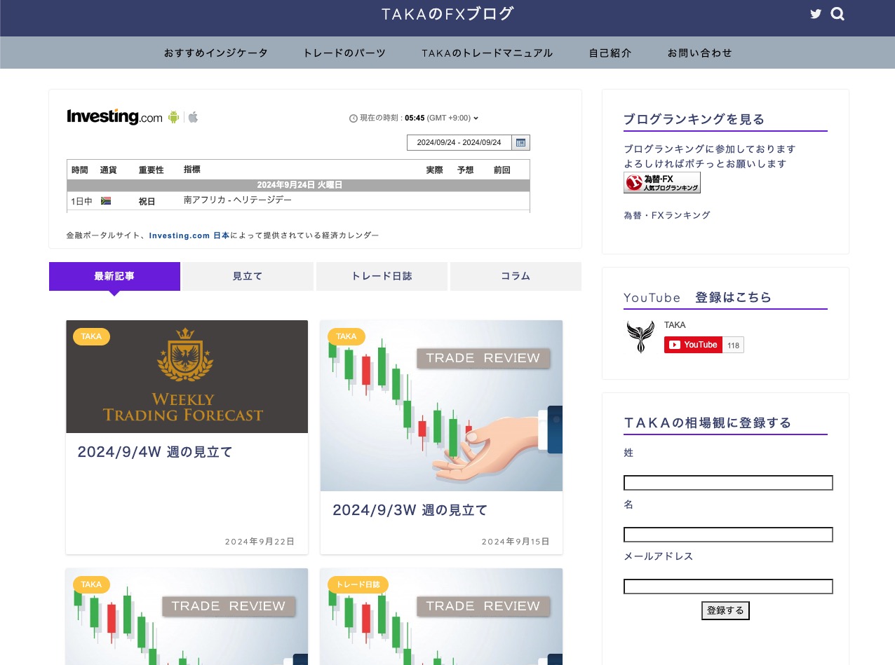
Task: Click the red YouTube subscribe button
Action: coord(693,345)
